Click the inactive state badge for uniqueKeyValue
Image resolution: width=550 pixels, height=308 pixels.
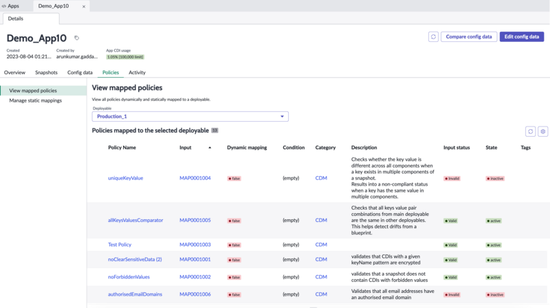(x=495, y=179)
